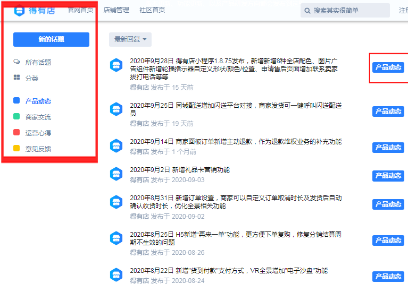Screen dimensions: 408x292
Task: Select the 运营心得 sidebar category
Action: coord(38,133)
